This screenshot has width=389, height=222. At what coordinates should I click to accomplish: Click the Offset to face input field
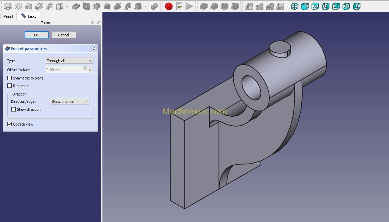point(65,70)
